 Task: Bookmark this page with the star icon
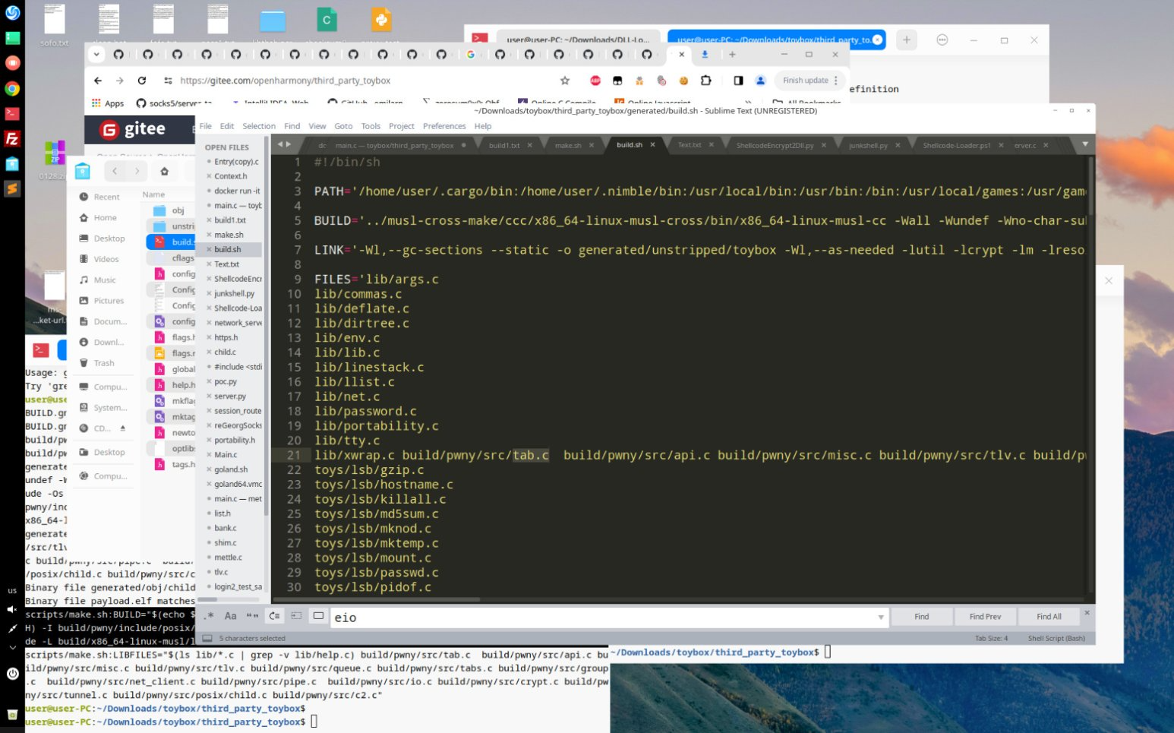pyautogui.click(x=565, y=81)
